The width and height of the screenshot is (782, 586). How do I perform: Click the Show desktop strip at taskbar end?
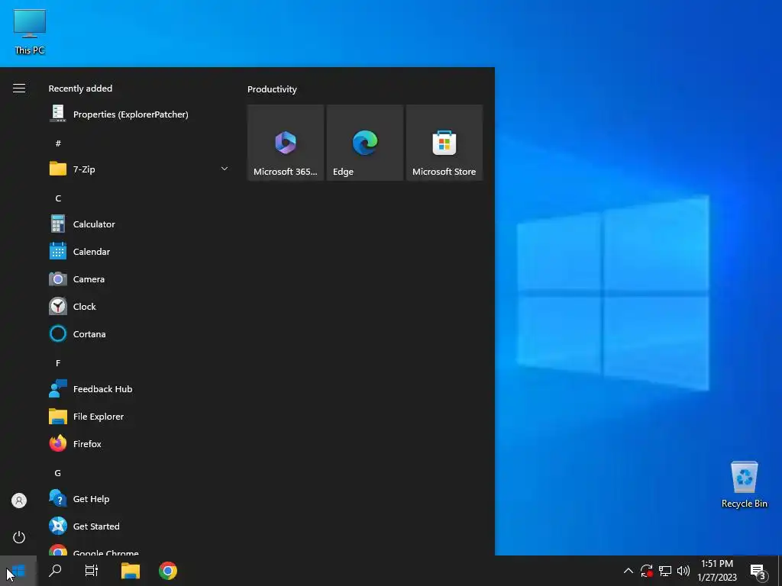coord(780,571)
